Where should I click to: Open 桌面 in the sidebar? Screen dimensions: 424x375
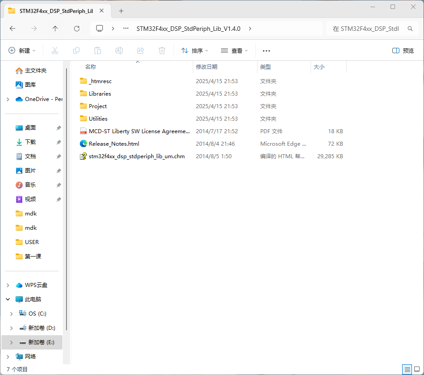coord(30,127)
